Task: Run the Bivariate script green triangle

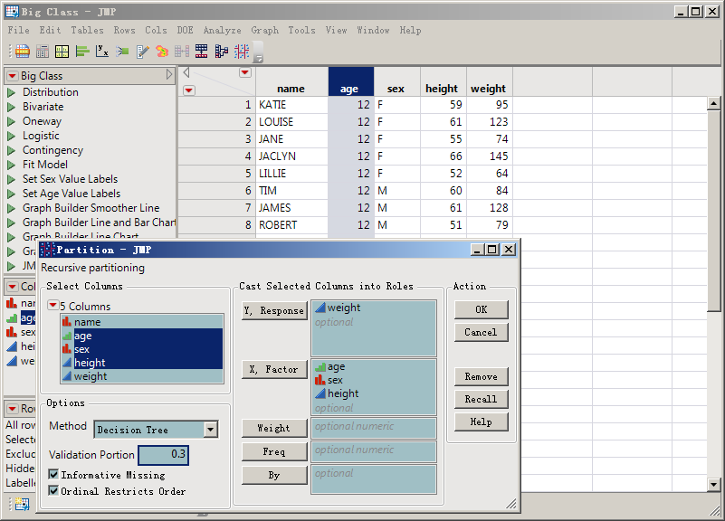Action: pyautogui.click(x=12, y=107)
